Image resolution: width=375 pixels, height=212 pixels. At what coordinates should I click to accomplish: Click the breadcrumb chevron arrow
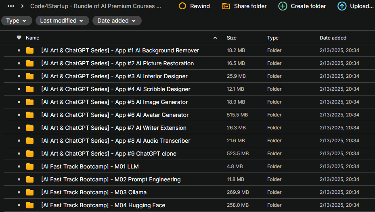pyautogui.click(x=22, y=6)
